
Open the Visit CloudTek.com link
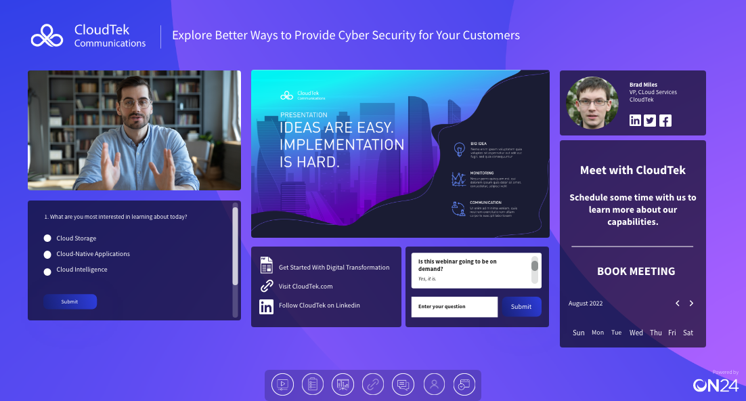(305, 287)
